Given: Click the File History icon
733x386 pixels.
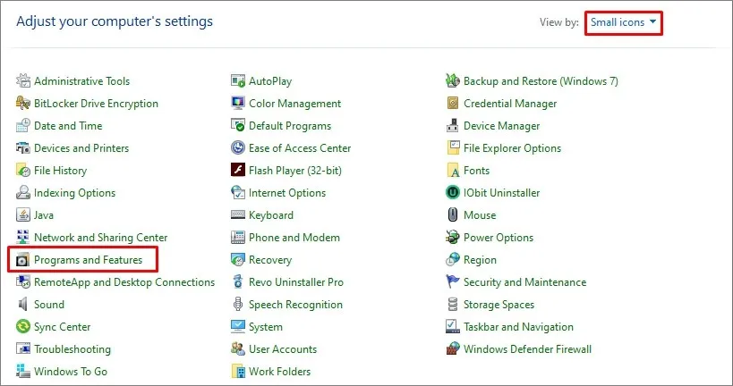Looking at the screenshot, I should pyautogui.click(x=23, y=171).
